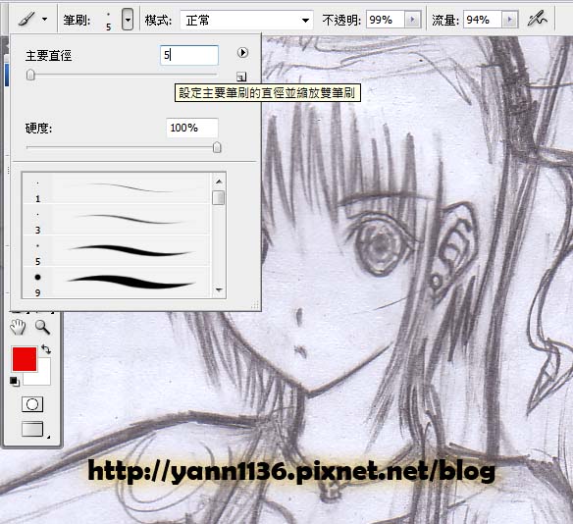Viewport: 573px width, 524px height.
Task: Open the tool preset picker arrow
Action: tap(44, 19)
